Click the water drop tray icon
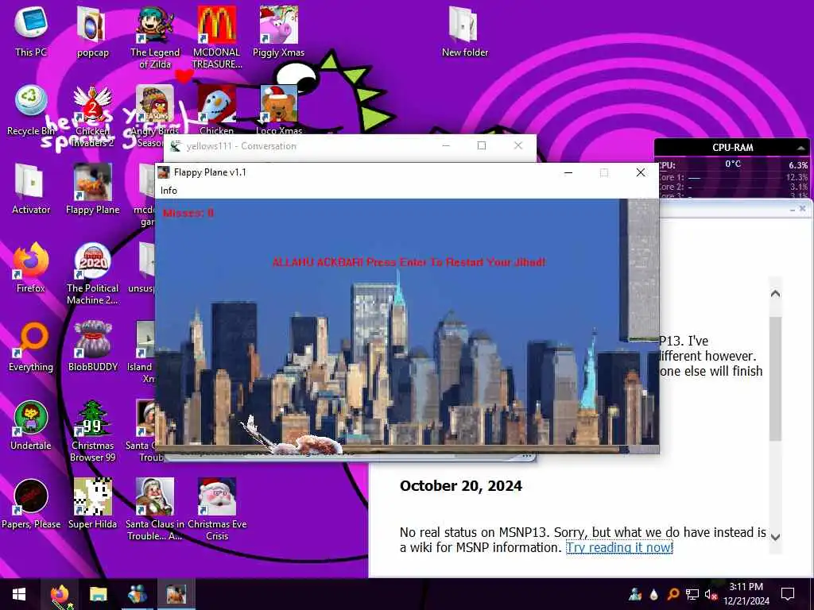 click(x=653, y=594)
